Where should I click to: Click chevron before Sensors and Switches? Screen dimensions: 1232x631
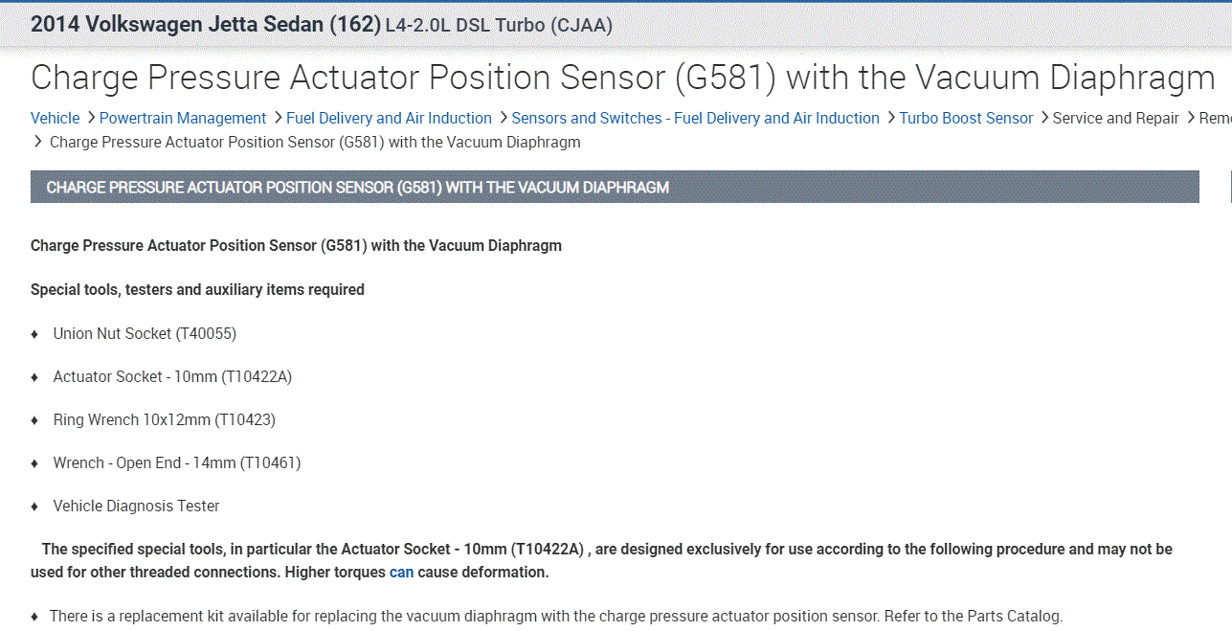click(x=503, y=118)
